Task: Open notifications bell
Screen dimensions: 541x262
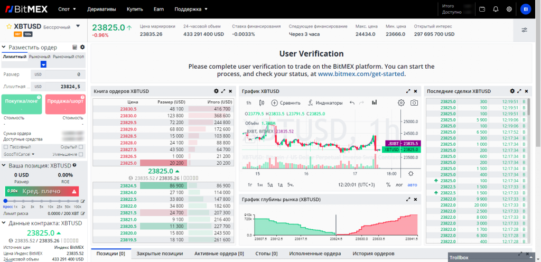Action: point(496,9)
